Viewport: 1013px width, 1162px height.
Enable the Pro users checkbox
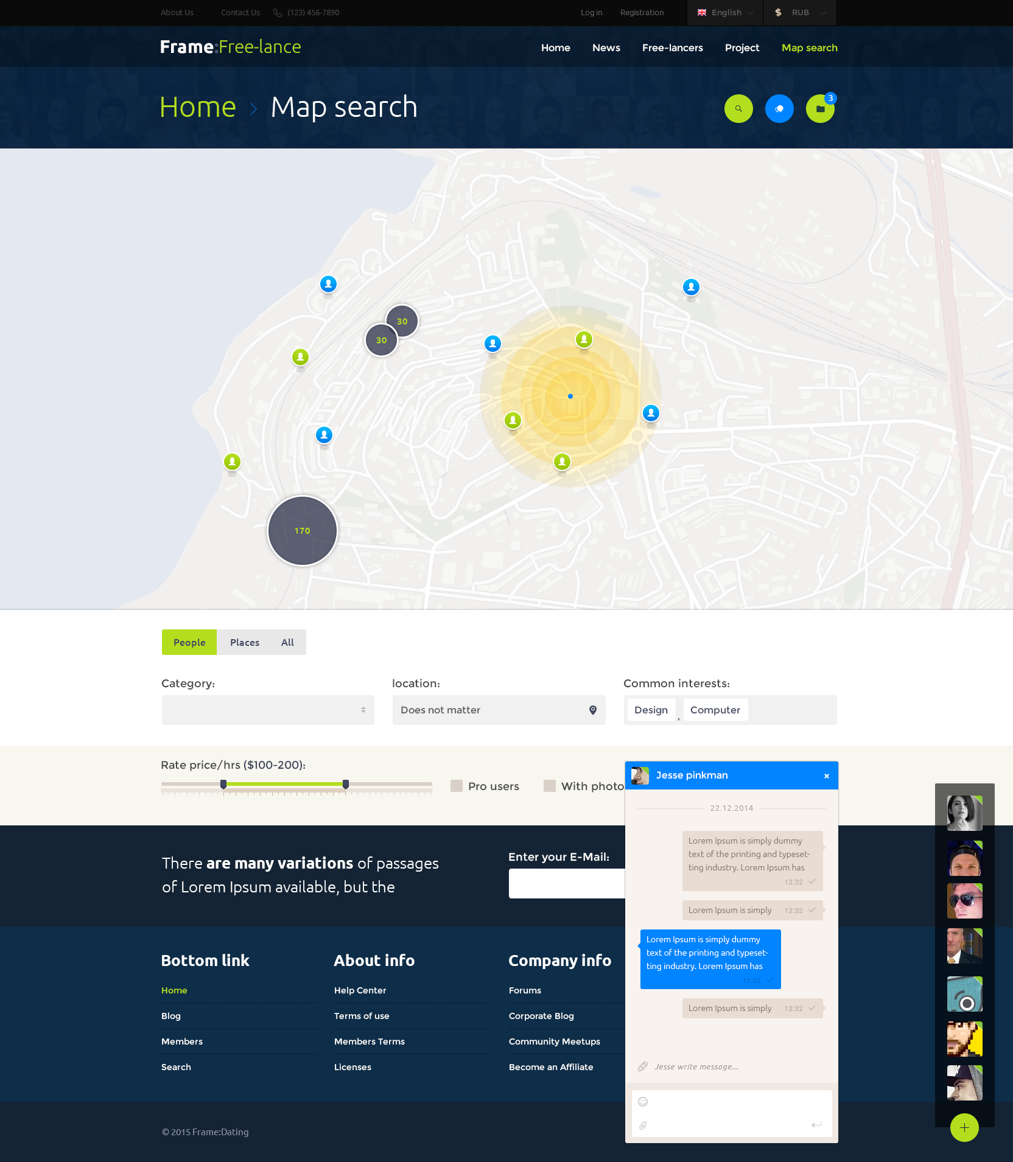457,786
